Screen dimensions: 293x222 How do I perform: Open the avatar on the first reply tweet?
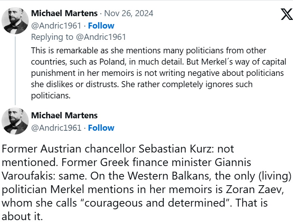point(15,20)
